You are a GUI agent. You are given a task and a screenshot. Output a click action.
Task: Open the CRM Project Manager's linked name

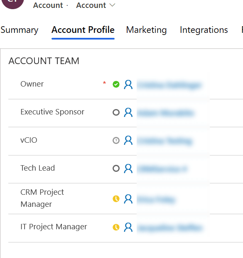pyautogui.click(x=156, y=200)
